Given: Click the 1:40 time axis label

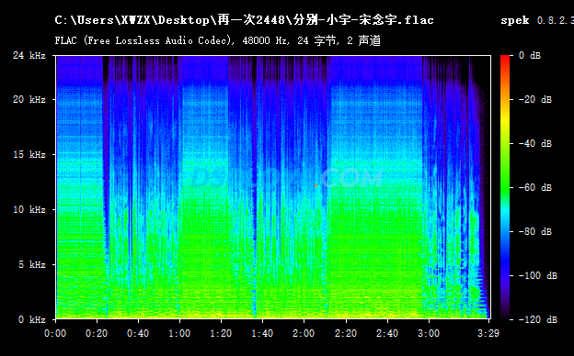Looking at the screenshot, I should [262, 333].
